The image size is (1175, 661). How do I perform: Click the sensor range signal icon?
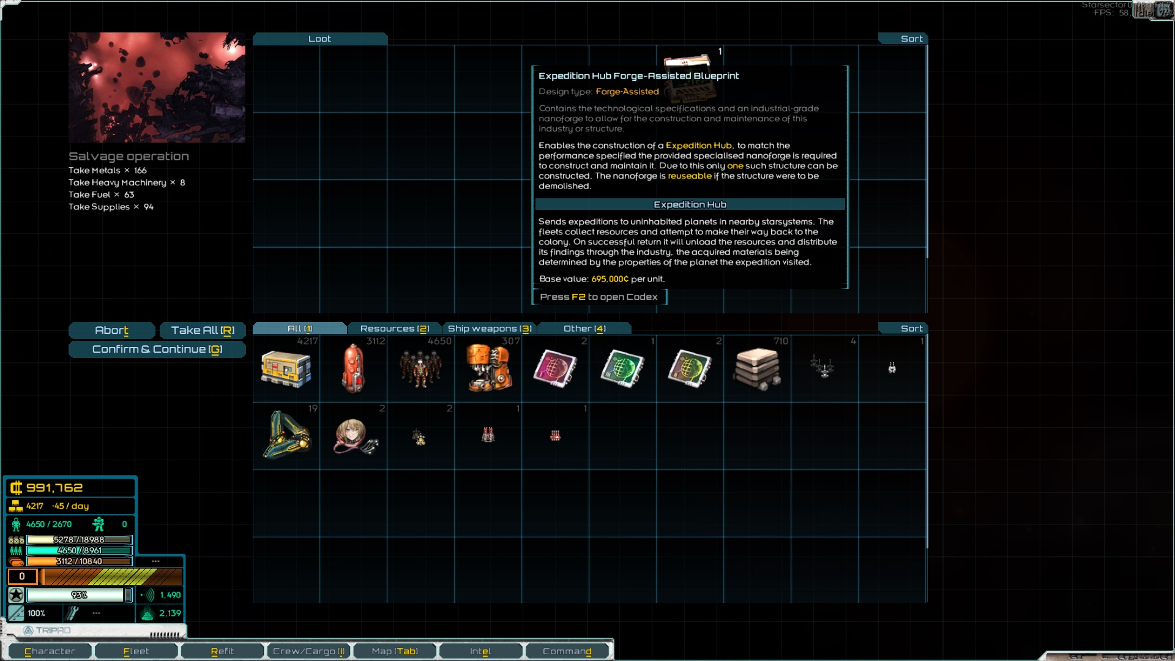pyautogui.click(x=147, y=595)
